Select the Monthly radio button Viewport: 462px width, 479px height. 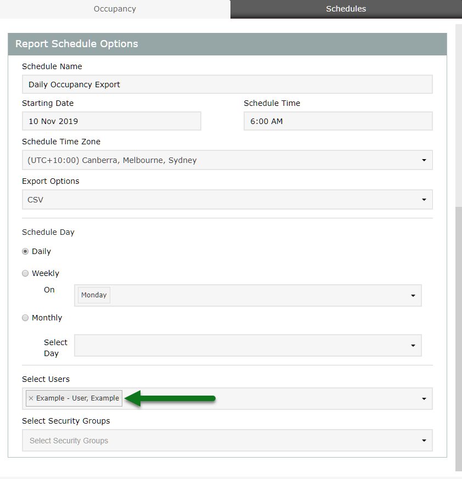coord(25,318)
